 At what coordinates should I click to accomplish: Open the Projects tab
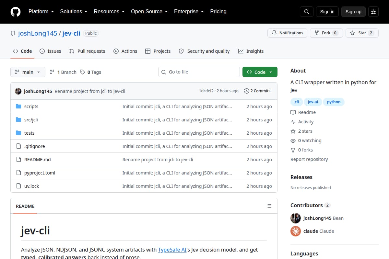tap(158, 51)
